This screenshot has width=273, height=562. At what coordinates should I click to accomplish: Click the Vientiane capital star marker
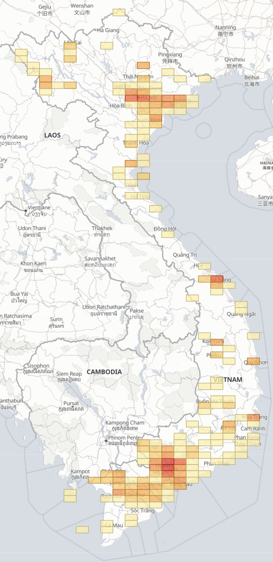tap(26, 211)
